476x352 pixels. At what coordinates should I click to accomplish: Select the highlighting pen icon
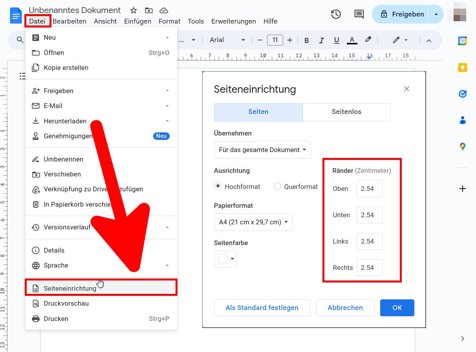tap(368, 40)
